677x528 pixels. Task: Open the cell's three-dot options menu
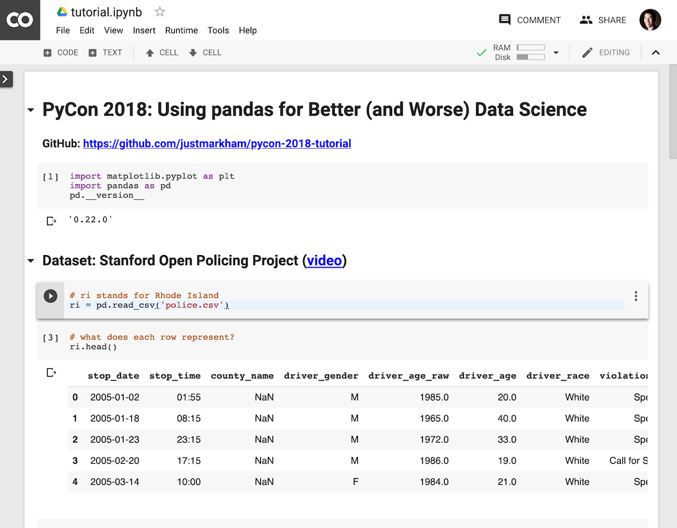coord(635,296)
